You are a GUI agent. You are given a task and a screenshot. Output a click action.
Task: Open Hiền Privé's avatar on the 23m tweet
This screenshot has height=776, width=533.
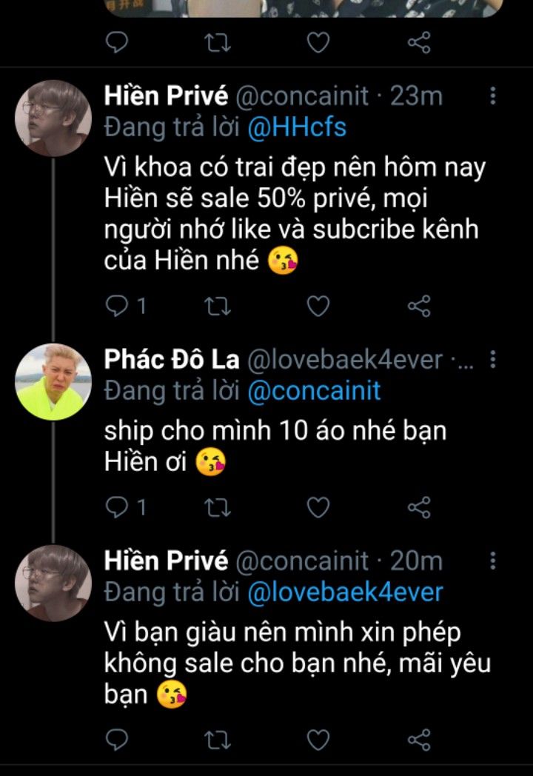point(53,118)
